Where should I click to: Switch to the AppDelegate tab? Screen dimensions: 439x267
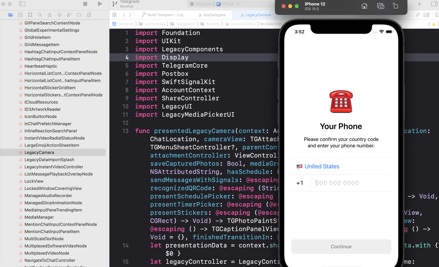point(212,15)
